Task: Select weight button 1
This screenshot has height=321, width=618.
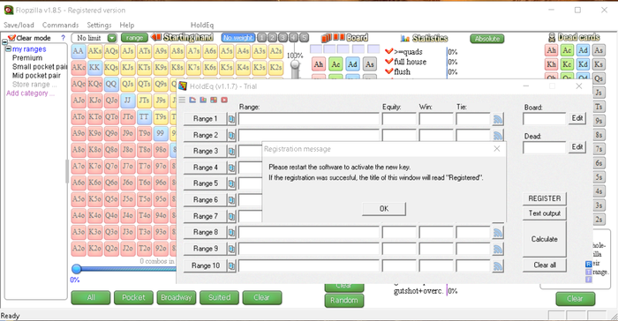Action: point(261,38)
